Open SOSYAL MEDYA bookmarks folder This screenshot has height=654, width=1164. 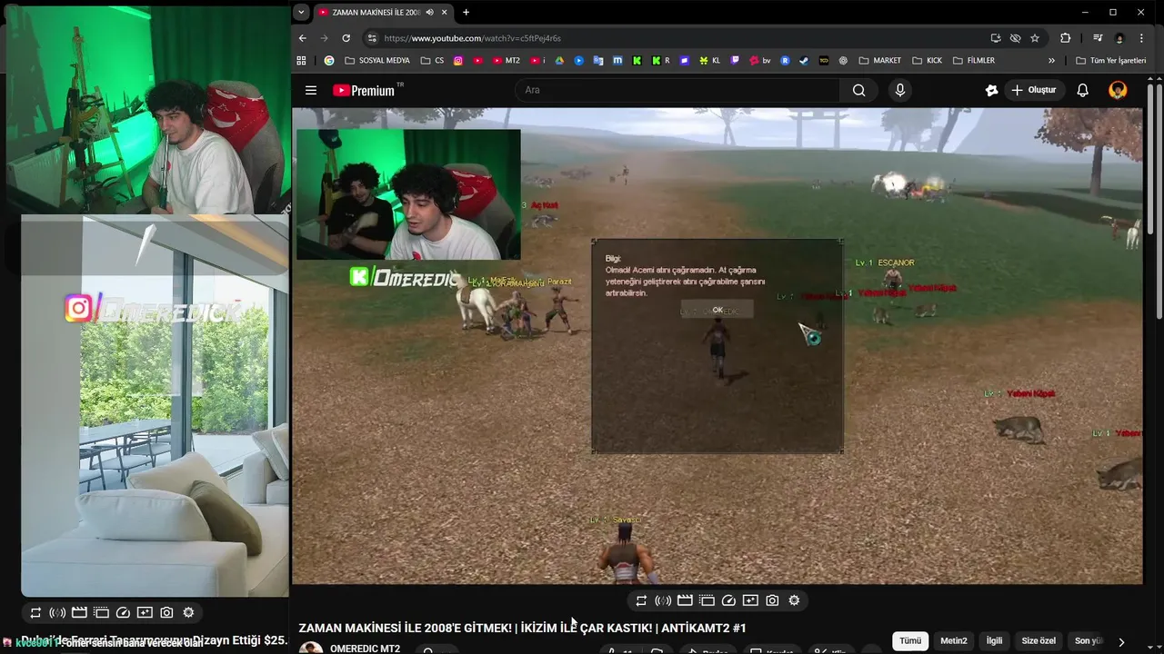377,61
